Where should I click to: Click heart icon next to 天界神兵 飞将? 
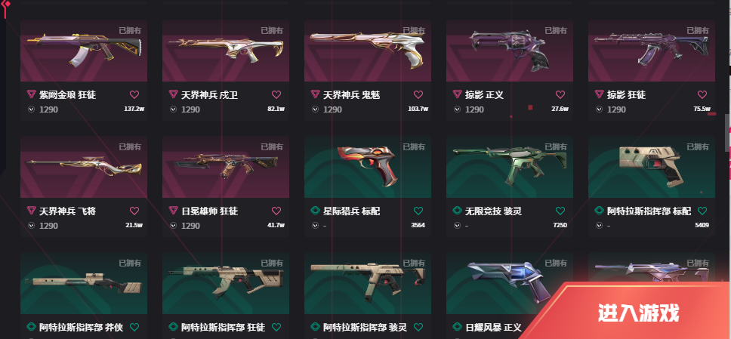point(134,211)
